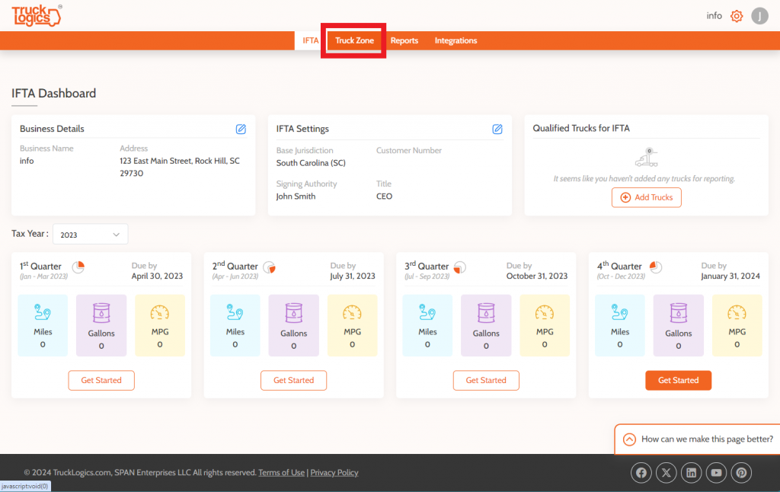Open the LinkedIn social link

tap(692, 473)
